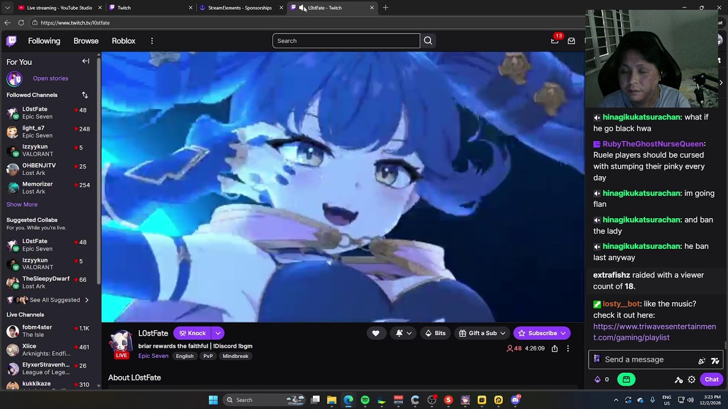Screen dimensions: 728x409
Task: Share the stream via share icon
Action: [x=555, y=349]
